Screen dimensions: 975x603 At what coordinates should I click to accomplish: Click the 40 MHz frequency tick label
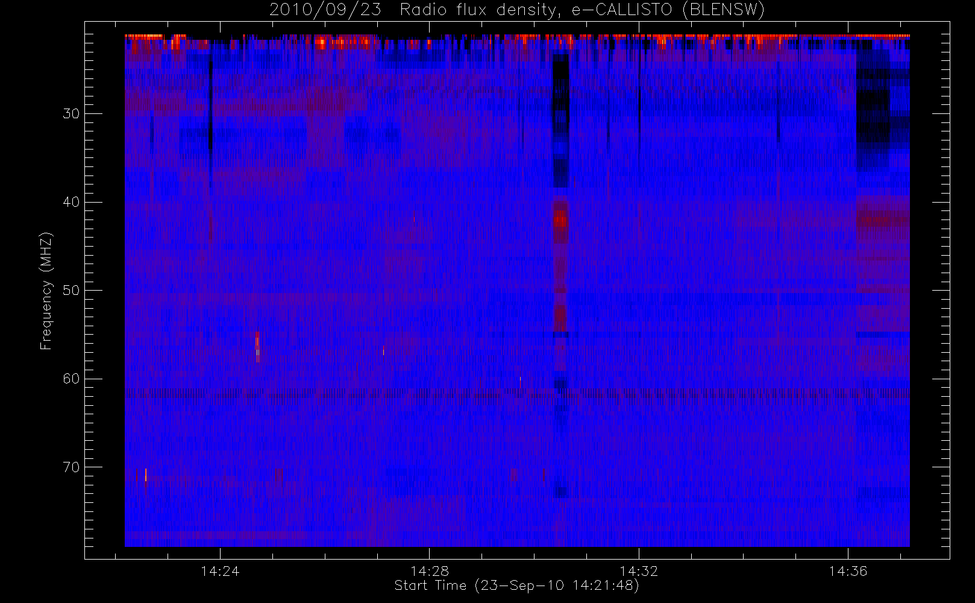click(x=71, y=202)
